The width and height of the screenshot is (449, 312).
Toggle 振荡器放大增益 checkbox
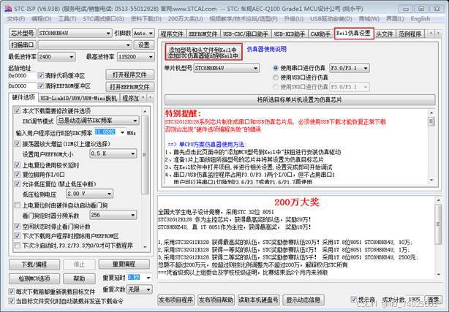(x=18, y=144)
